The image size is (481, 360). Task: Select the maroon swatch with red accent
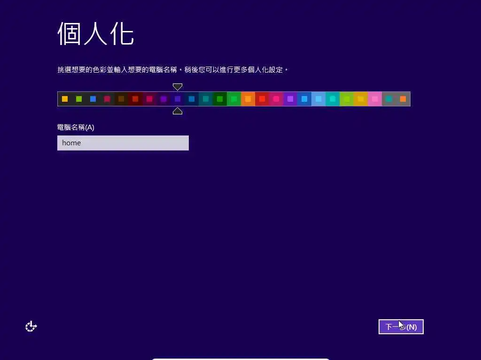click(x=135, y=99)
